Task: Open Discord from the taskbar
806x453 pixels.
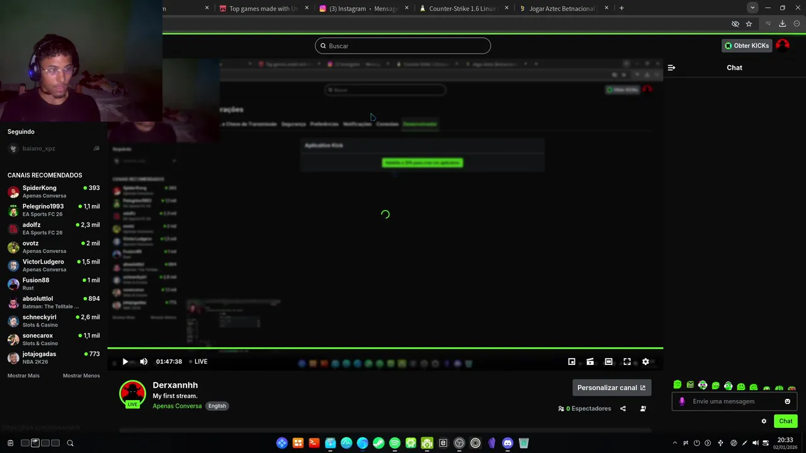Action: [x=508, y=443]
